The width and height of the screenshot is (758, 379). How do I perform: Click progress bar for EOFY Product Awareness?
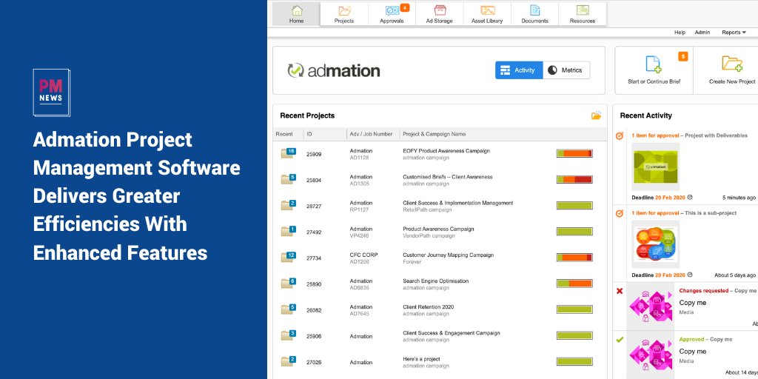point(574,154)
